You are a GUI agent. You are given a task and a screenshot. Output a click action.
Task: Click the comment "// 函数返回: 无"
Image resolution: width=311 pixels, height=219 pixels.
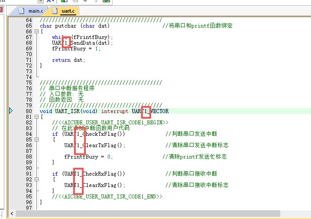point(61,100)
